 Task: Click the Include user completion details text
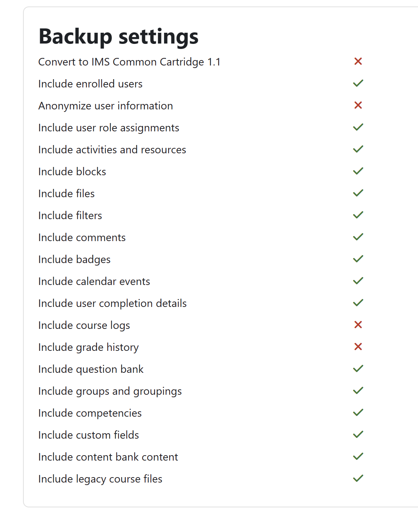click(113, 303)
